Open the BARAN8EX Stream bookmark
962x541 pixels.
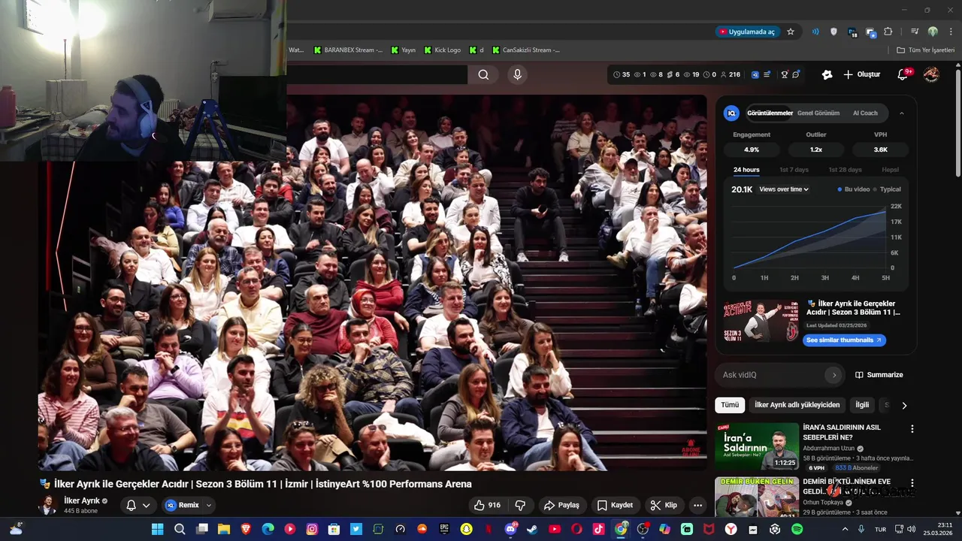[x=348, y=50]
